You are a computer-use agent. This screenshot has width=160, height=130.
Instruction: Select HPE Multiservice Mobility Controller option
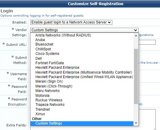click(82, 72)
